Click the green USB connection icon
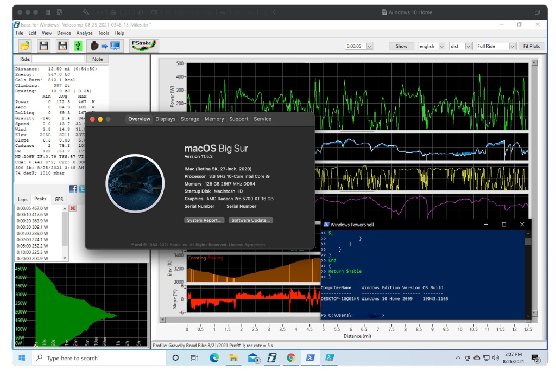The width and height of the screenshot is (556, 377). [x=78, y=46]
